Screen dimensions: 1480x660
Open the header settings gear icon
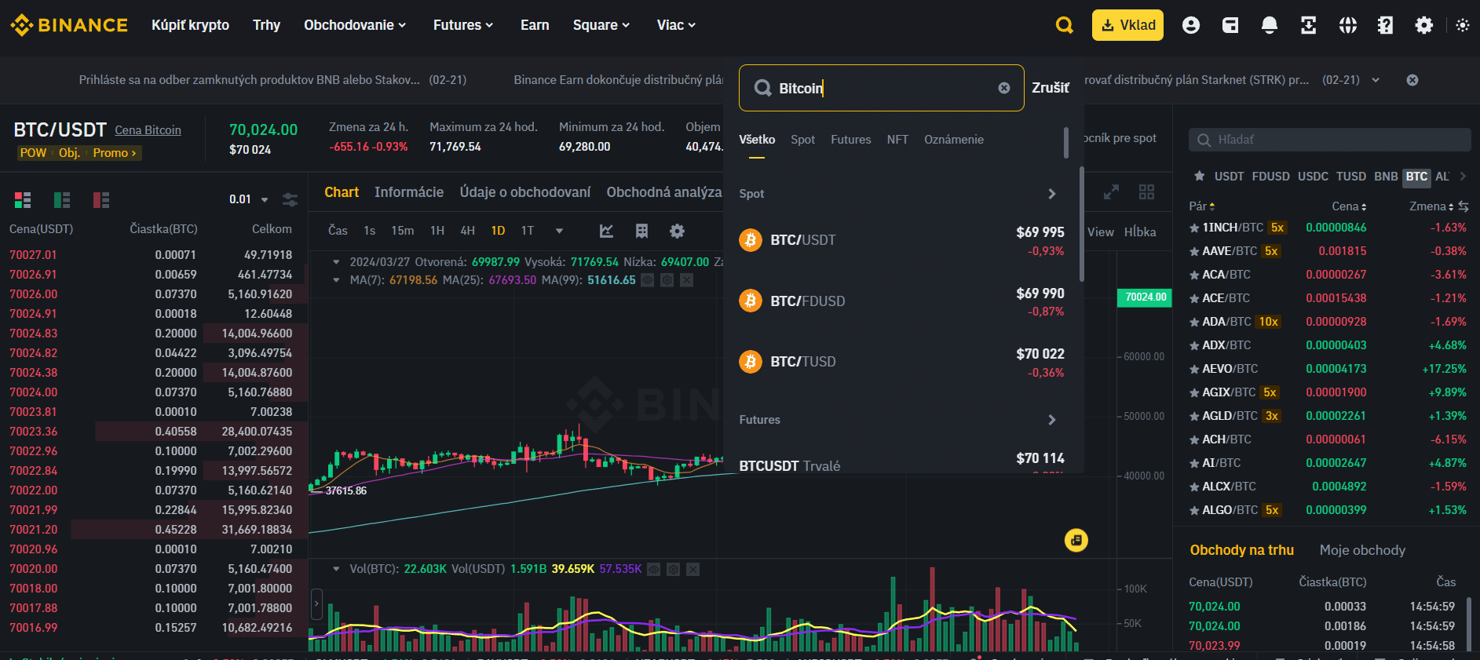(x=1423, y=25)
